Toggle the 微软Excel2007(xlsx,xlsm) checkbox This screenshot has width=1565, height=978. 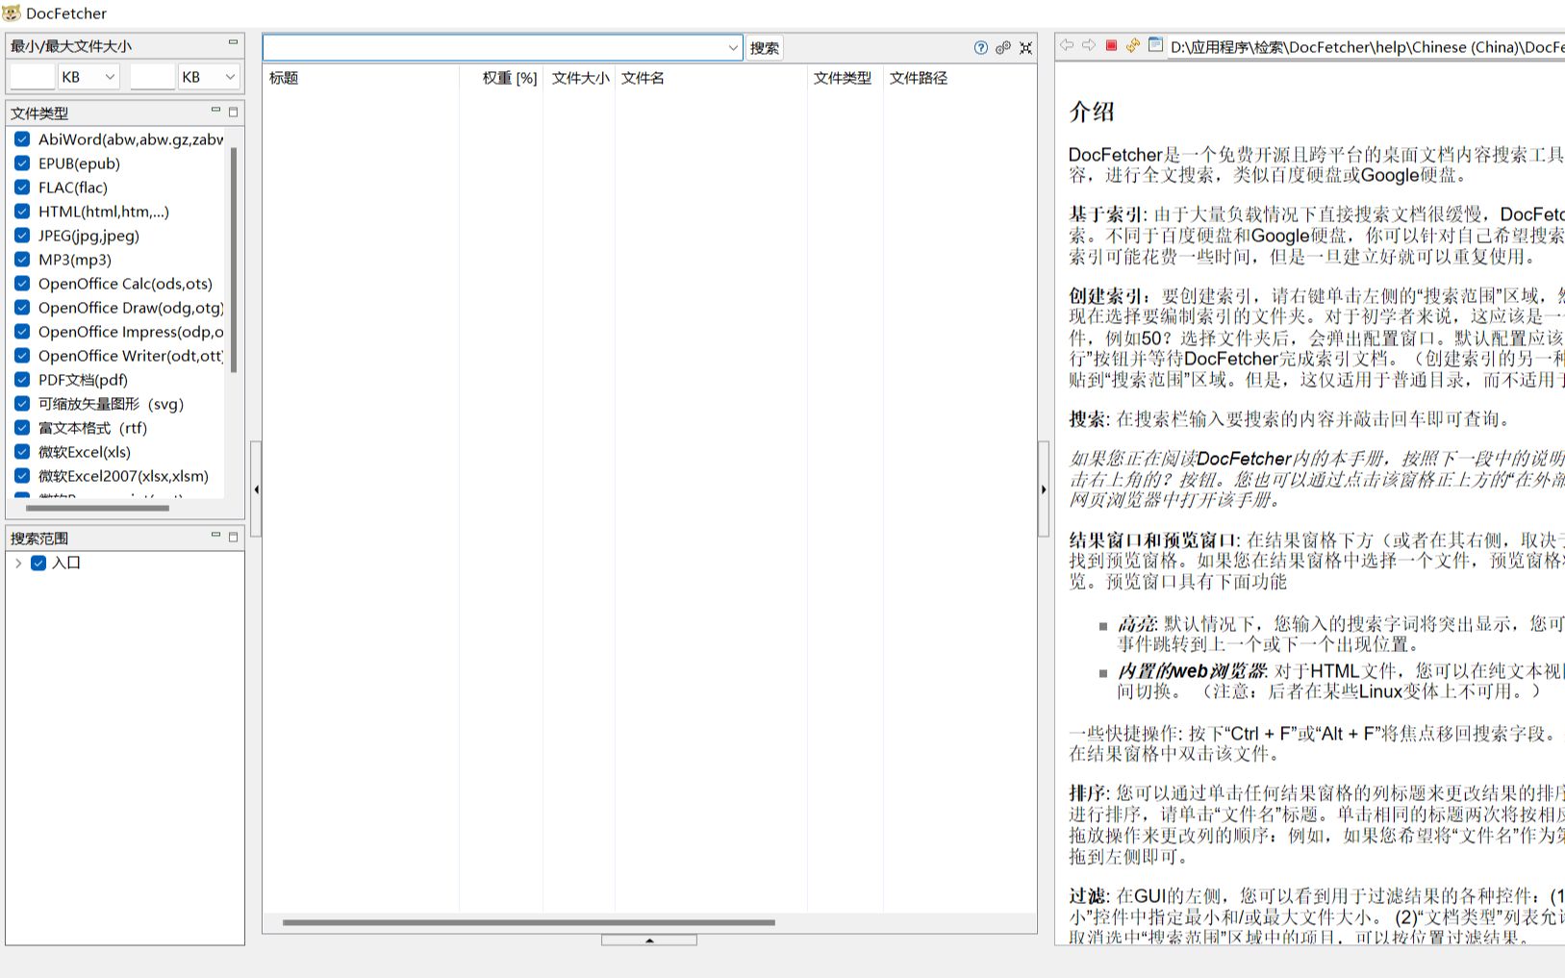click(22, 476)
